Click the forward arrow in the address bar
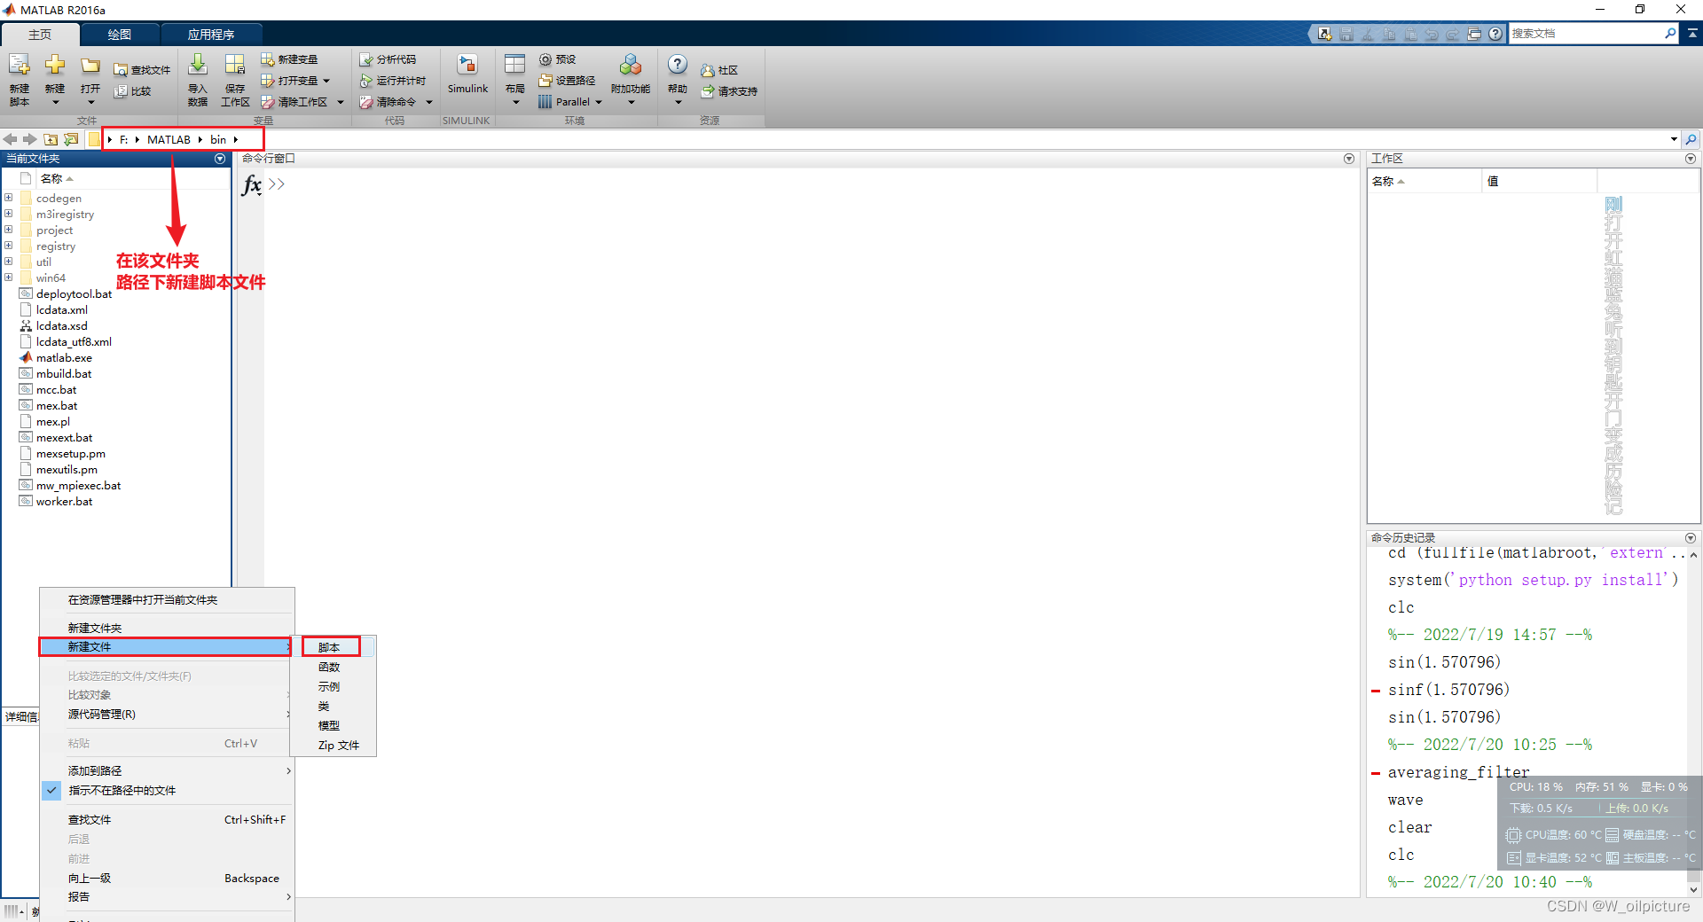 (x=30, y=139)
